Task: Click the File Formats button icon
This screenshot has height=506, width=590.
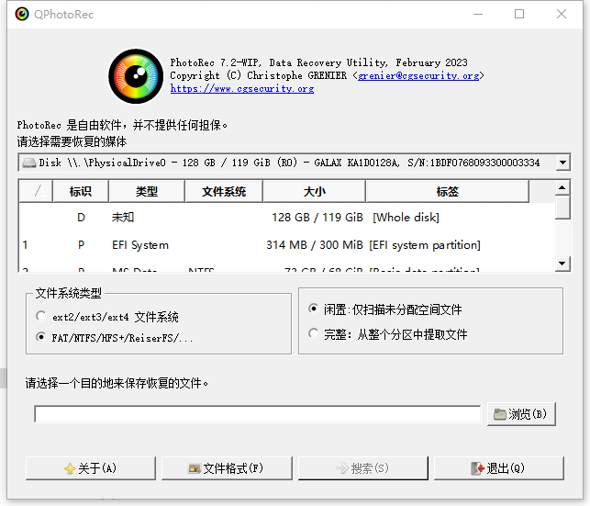Action: (x=194, y=468)
